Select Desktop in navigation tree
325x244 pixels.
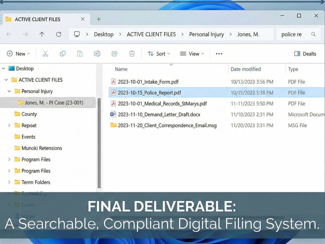click(x=25, y=68)
